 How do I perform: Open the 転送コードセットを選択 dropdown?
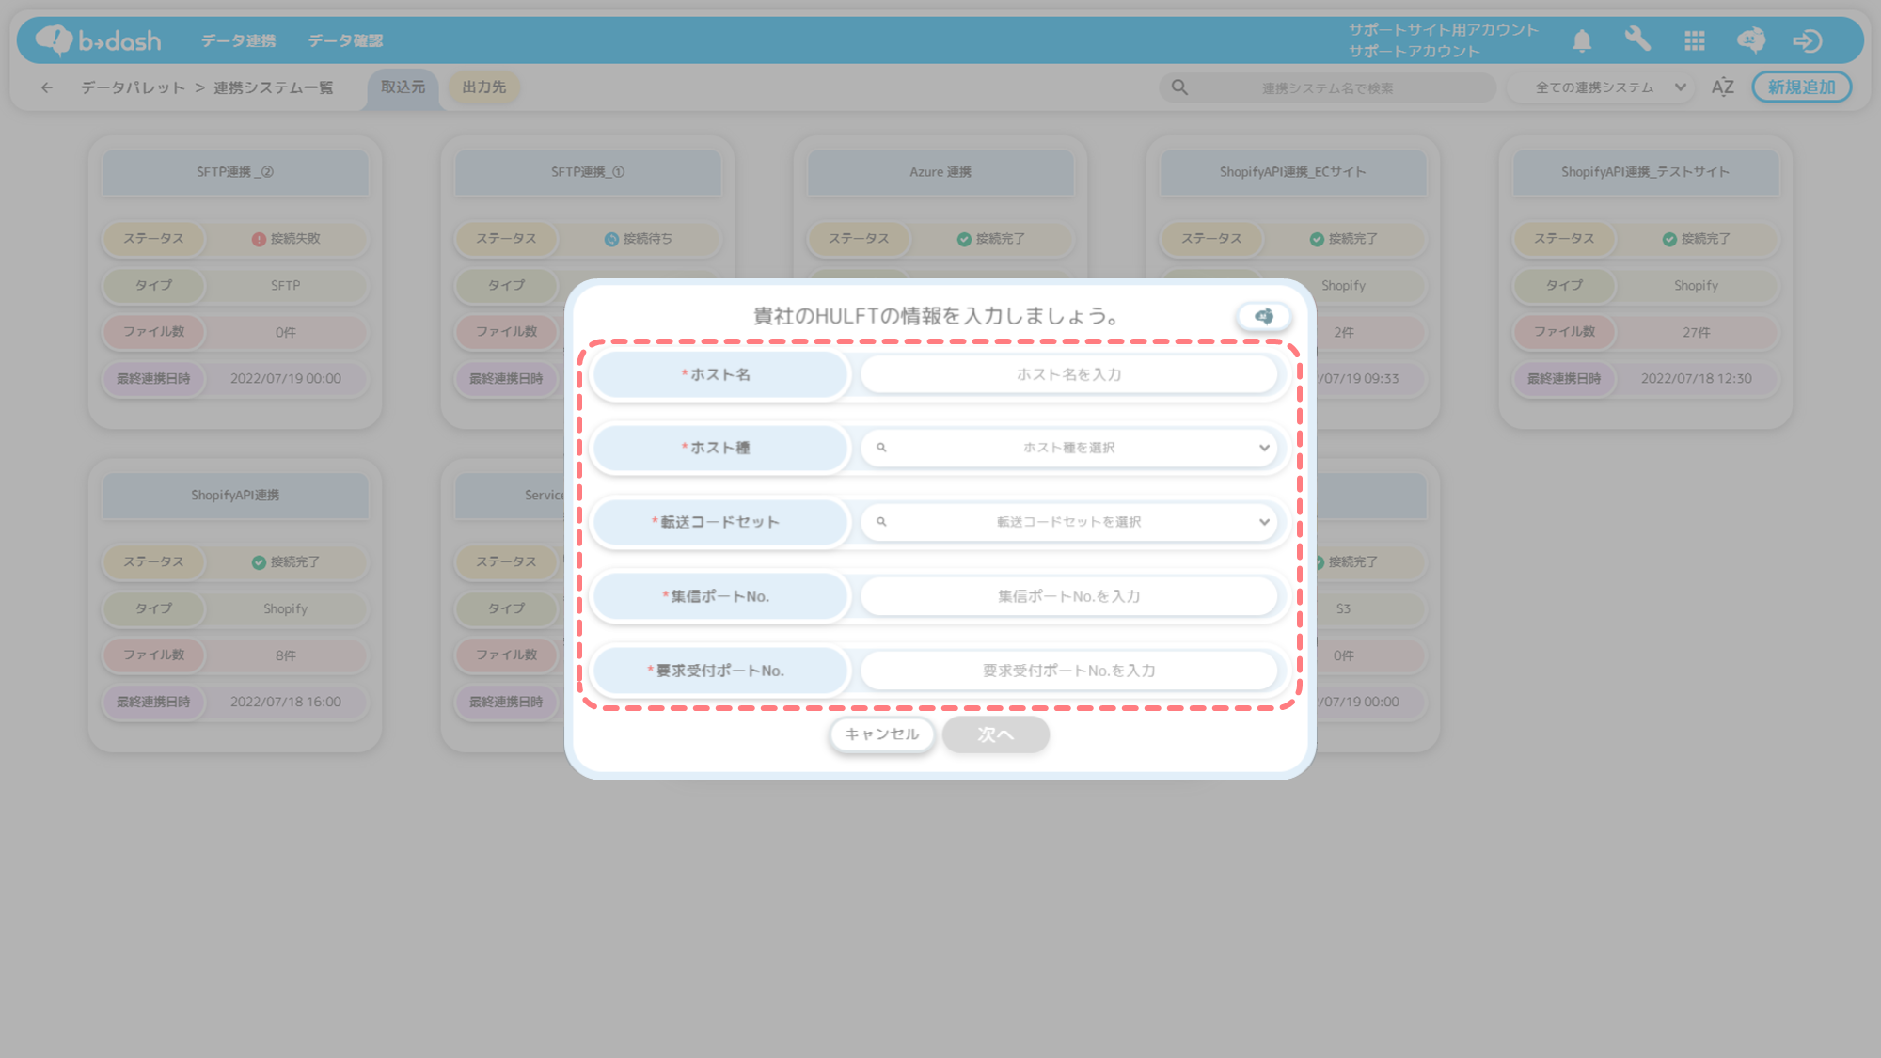click(x=1069, y=522)
